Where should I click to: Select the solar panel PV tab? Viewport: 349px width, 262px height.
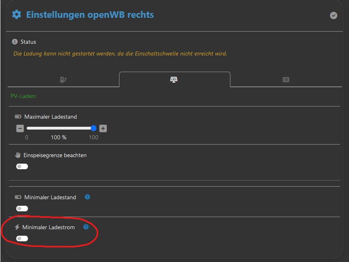click(x=174, y=79)
